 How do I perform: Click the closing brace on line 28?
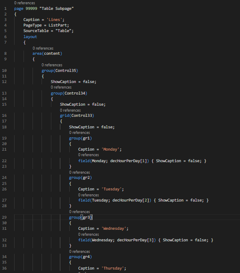tap(70, 206)
